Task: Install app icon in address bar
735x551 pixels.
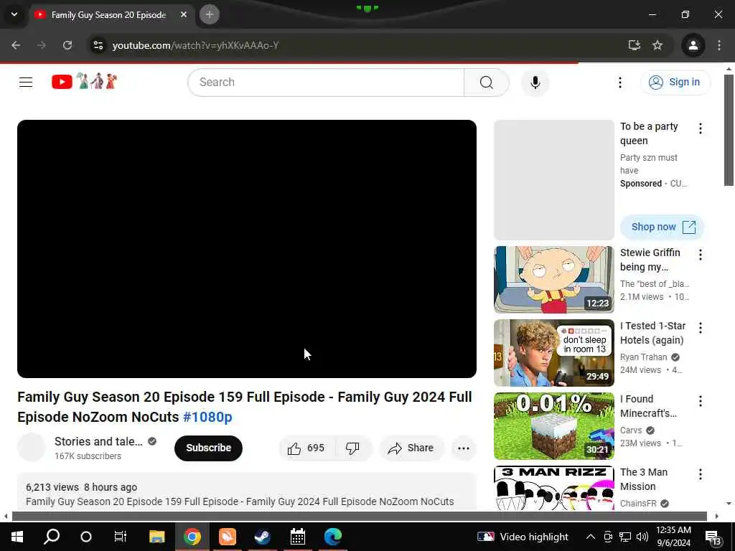Action: point(634,45)
